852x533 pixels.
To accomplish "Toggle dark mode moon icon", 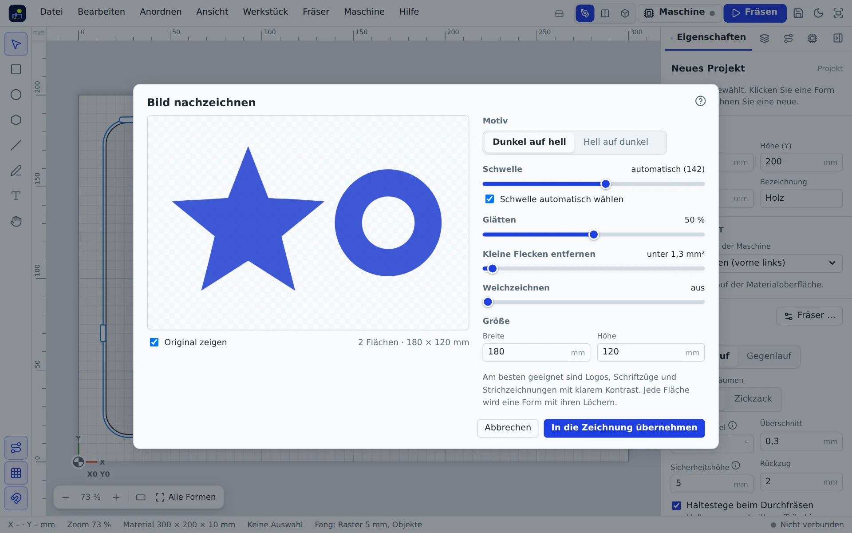I will pyautogui.click(x=818, y=13).
